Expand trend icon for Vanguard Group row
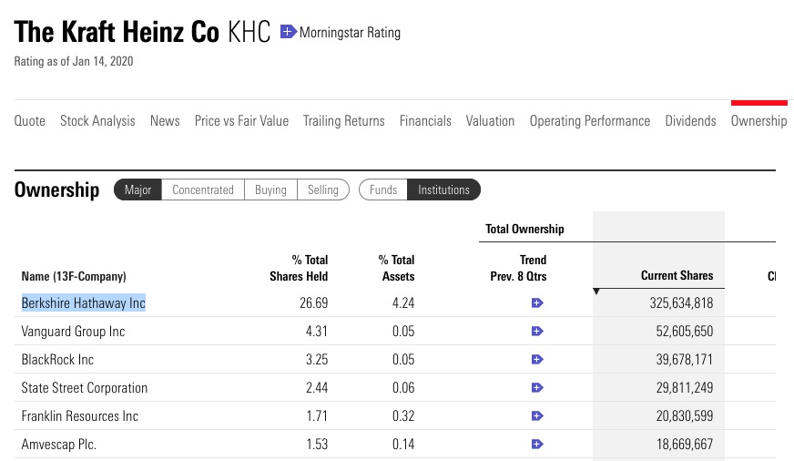Image resolution: width=794 pixels, height=461 pixels. coord(537,332)
